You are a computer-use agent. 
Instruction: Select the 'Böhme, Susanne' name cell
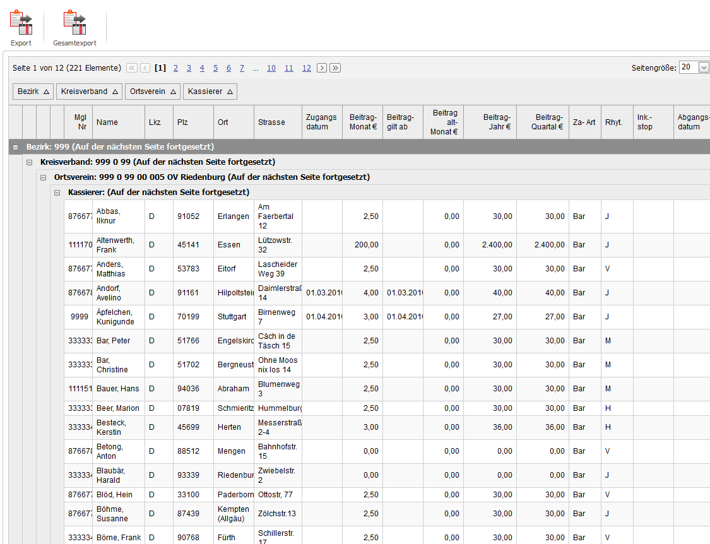click(119, 514)
